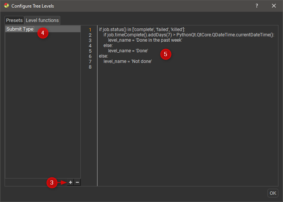Click line number 8 in the gutter
The width and height of the screenshot is (283, 202).
(x=90, y=67)
